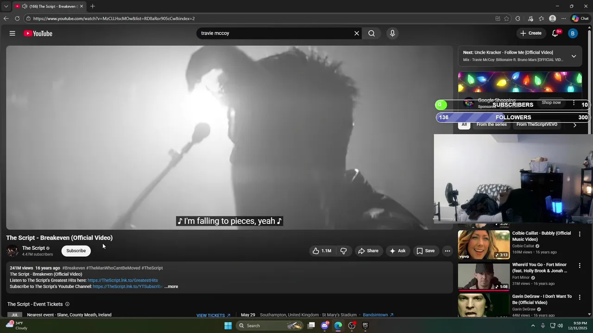
Task: Open #TheManWhoCantBeMoved hashtag
Action: (x=113, y=268)
